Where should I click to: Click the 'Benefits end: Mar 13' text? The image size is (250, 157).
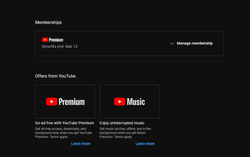[60, 46]
